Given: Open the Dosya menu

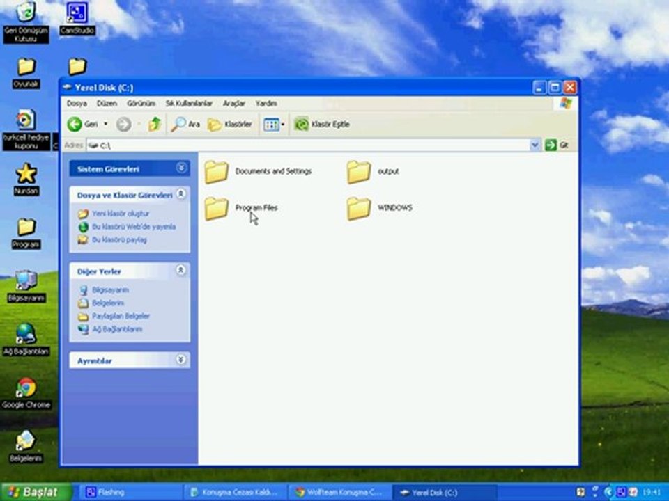Looking at the screenshot, I should click(77, 104).
